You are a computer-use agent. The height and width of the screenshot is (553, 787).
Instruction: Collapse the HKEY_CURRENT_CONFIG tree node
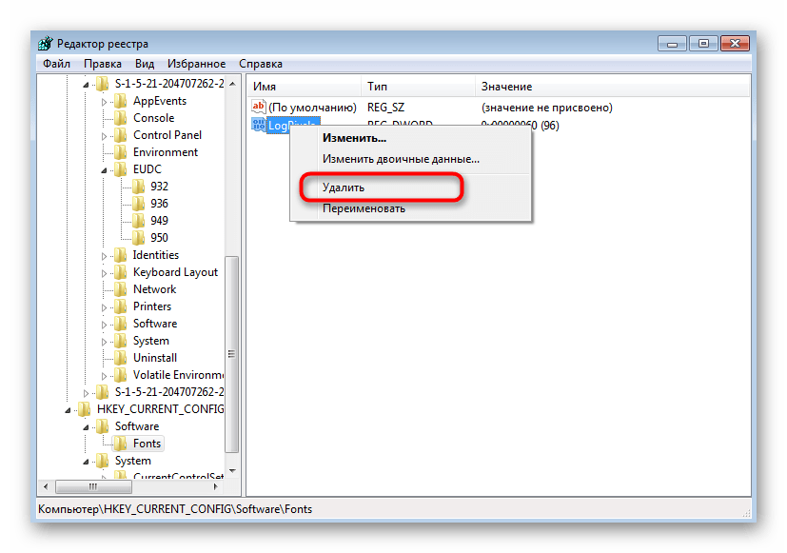[x=68, y=410]
